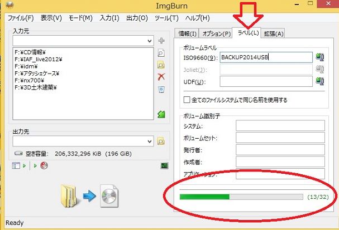Click the destination browse folder icon
This screenshot has height=230, width=339.
pyautogui.click(x=161, y=141)
